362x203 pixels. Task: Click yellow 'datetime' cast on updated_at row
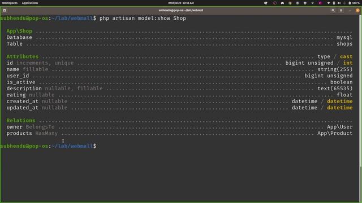point(339,108)
